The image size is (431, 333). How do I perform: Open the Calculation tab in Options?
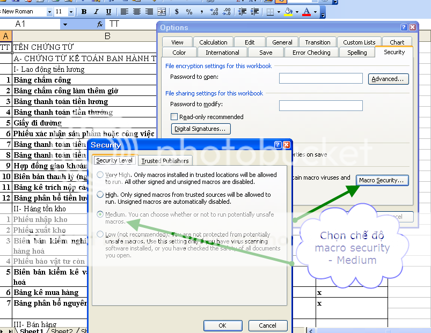(x=213, y=42)
